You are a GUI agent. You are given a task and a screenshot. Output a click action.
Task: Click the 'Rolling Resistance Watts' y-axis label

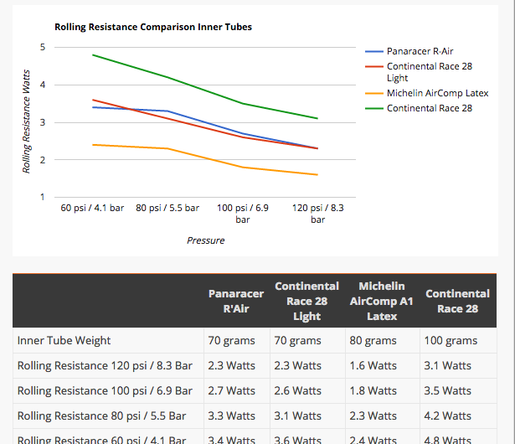tap(26, 121)
